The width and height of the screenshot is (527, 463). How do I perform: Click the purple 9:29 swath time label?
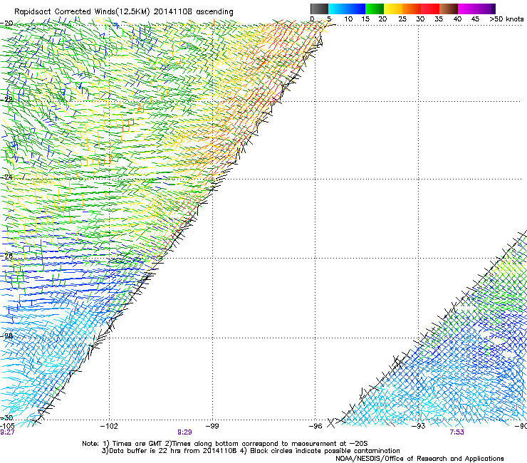point(184,432)
